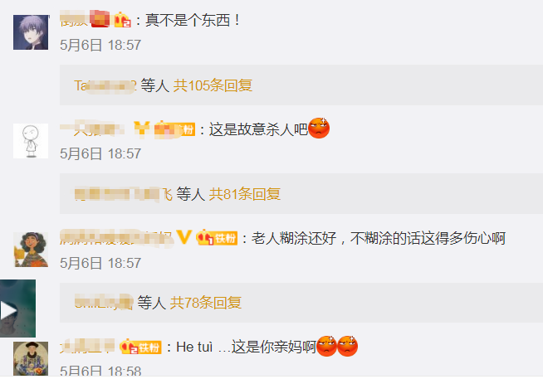Play the video thumbnail at left edge
The height and width of the screenshot is (379, 543).
(17, 309)
